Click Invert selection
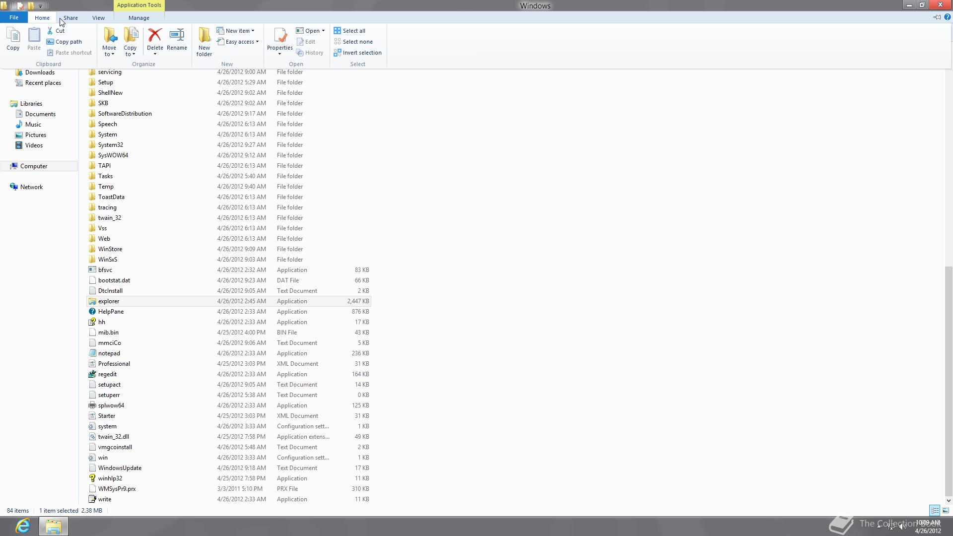Screen dimensions: 953x536 click(x=357, y=53)
